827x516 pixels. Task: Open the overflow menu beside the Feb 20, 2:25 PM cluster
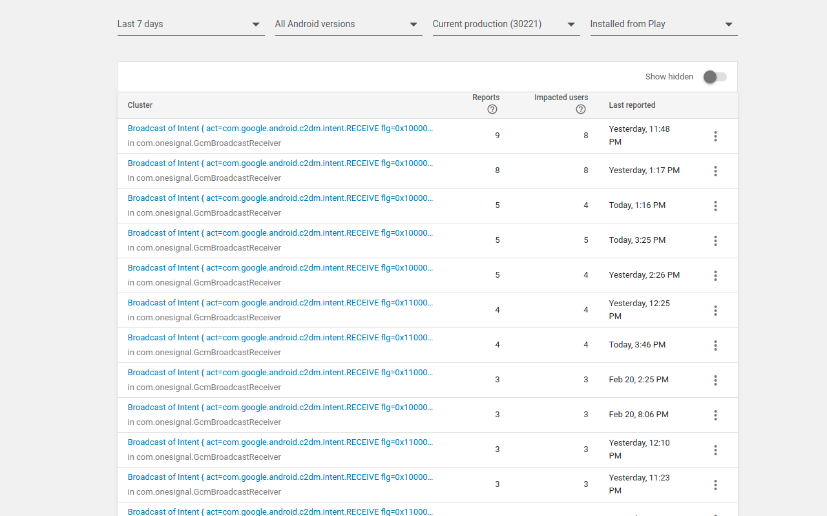point(715,380)
